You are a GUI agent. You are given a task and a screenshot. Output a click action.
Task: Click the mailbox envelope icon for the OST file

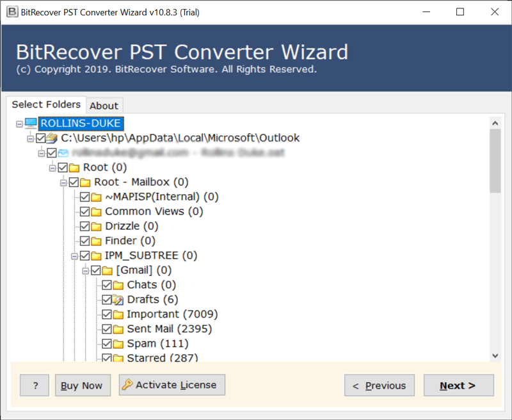(63, 153)
